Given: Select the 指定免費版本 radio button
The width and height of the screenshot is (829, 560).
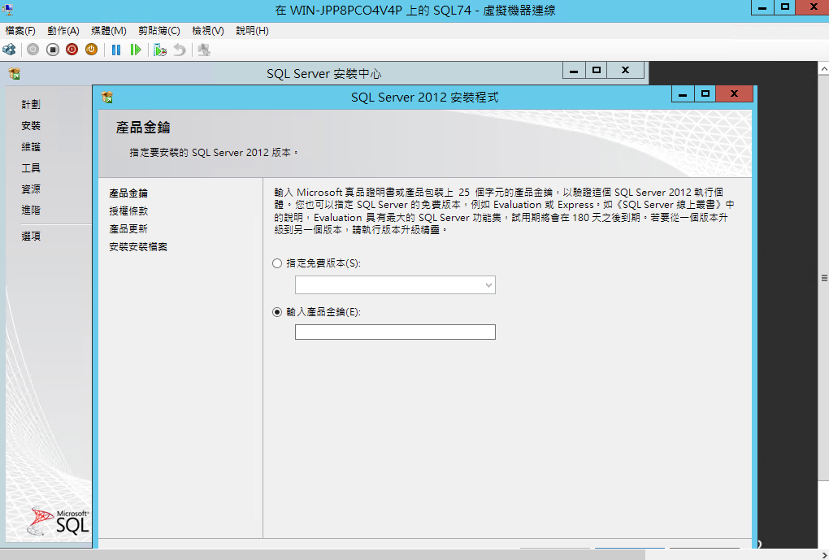Looking at the screenshot, I should [277, 263].
